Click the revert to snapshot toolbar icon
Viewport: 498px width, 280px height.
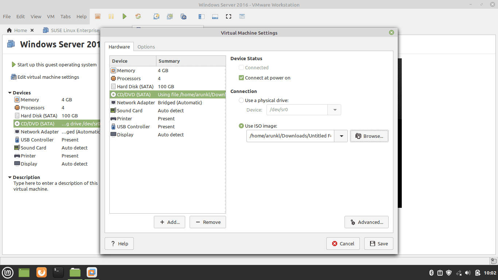coord(170,16)
